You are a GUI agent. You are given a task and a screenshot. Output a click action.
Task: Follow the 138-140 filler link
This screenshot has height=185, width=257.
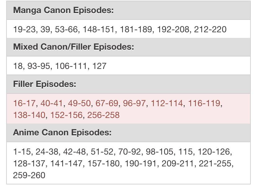click(29, 115)
